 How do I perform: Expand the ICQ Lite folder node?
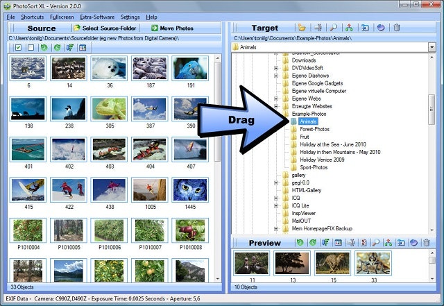276,205
